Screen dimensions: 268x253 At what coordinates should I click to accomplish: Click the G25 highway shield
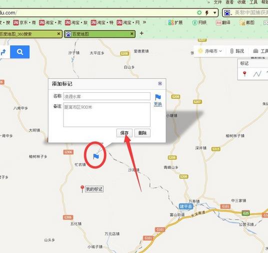point(246,213)
